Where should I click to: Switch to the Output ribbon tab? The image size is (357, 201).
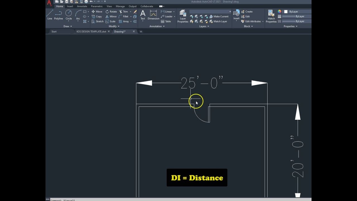132,6
